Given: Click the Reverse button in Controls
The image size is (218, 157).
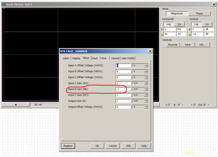Looking at the screenshot, I should (x=173, y=45).
